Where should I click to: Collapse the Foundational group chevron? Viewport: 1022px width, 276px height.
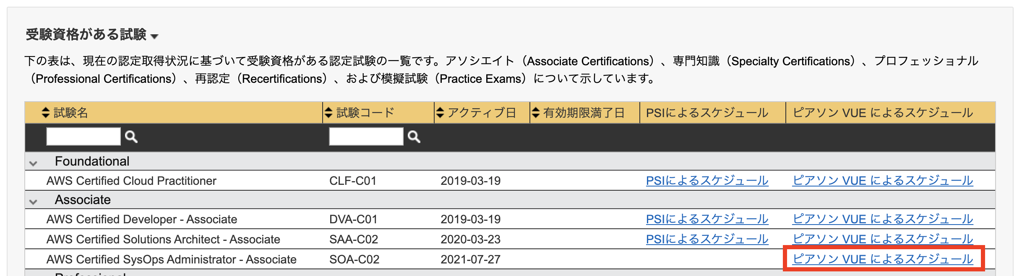click(x=33, y=164)
